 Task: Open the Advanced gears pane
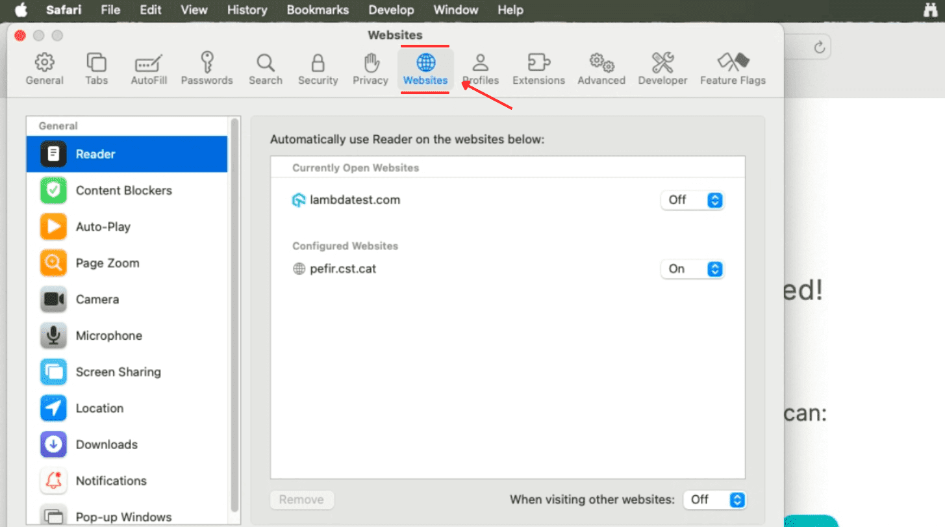coord(601,70)
